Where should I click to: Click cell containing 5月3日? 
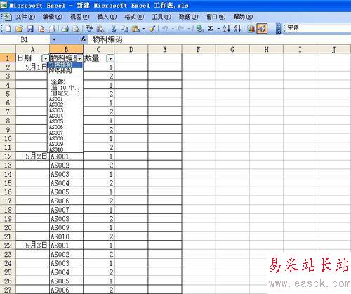(x=32, y=246)
